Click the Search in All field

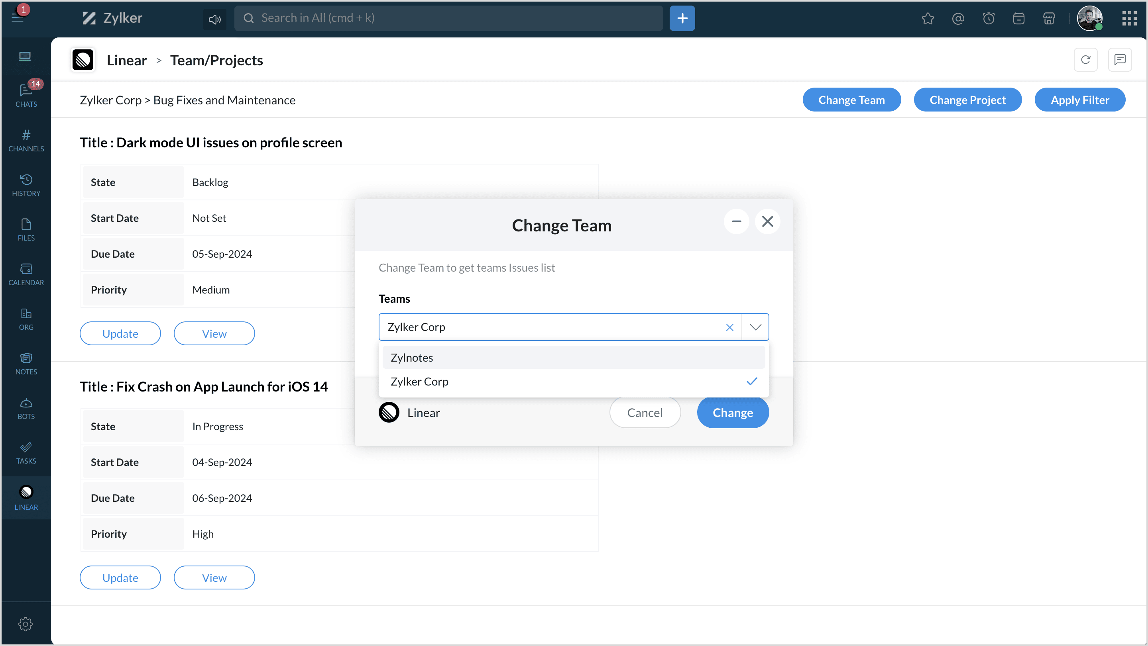(x=448, y=18)
